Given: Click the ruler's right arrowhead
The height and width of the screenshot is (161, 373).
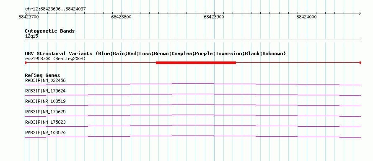Looking at the screenshot, I should pyautogui.click(x=360, y=13).
